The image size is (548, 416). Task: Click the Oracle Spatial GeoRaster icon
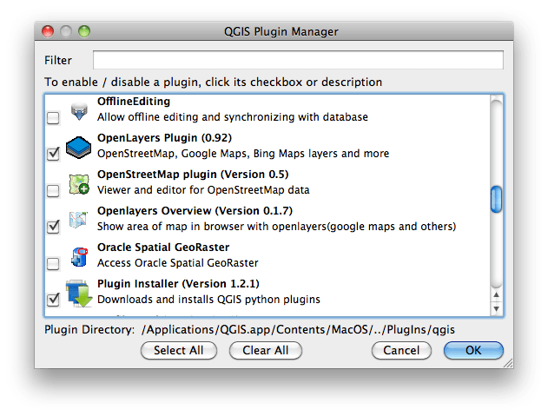(x=79, y=257)
